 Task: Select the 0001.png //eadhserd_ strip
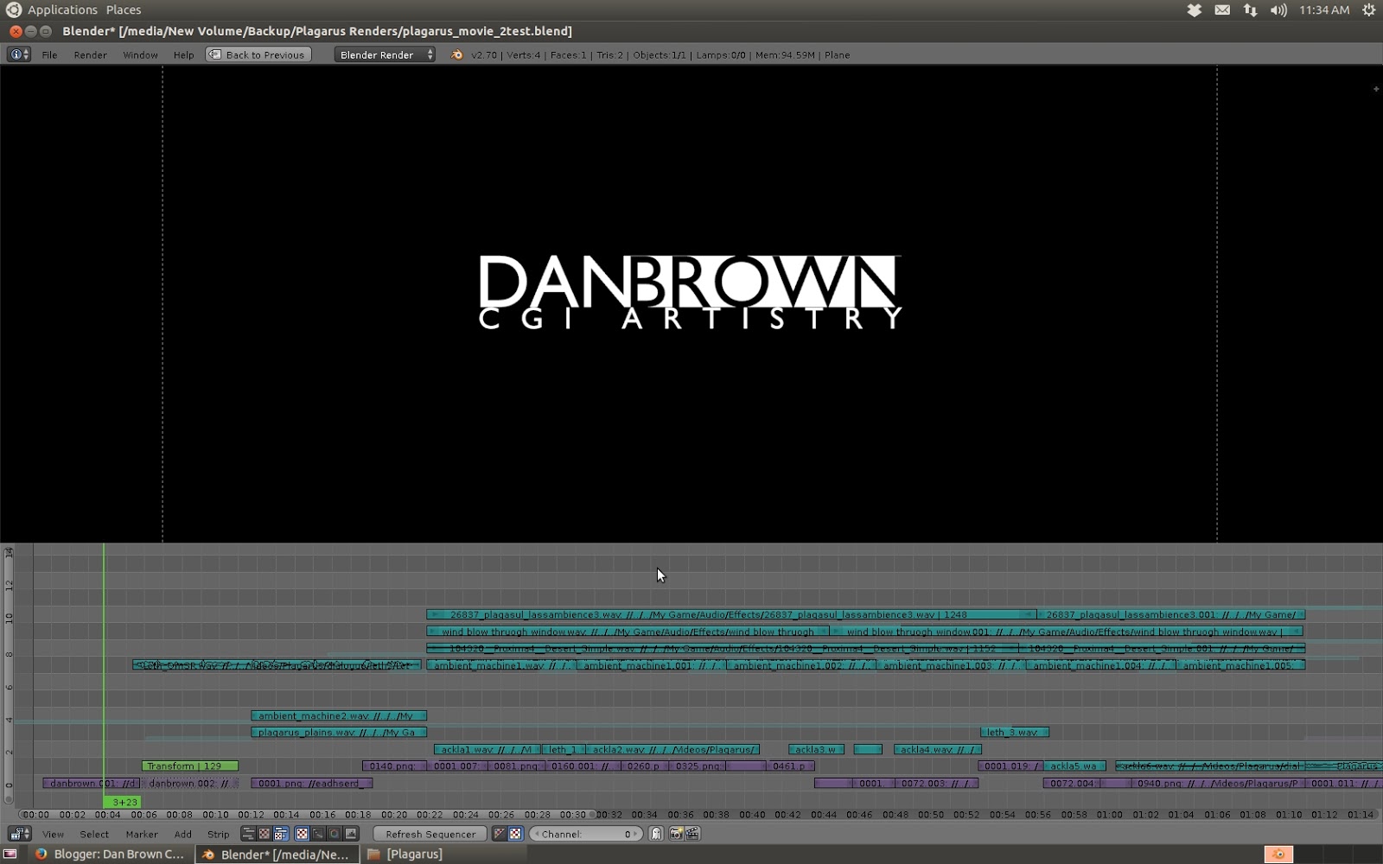312,783
